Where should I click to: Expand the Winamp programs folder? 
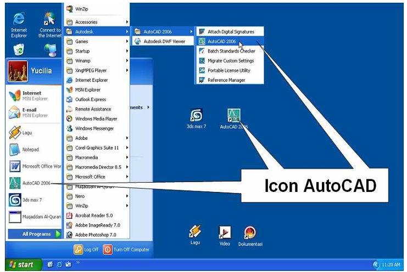[x=97, y=61]
